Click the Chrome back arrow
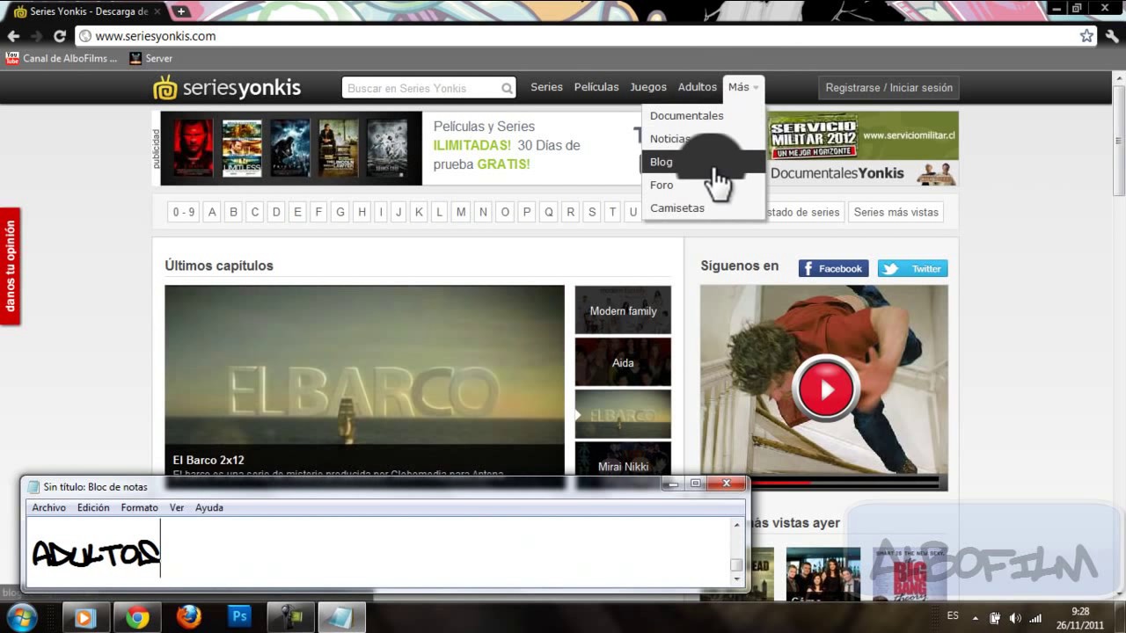The height and width of the screenshot is (633, 1126). point(13,36)
